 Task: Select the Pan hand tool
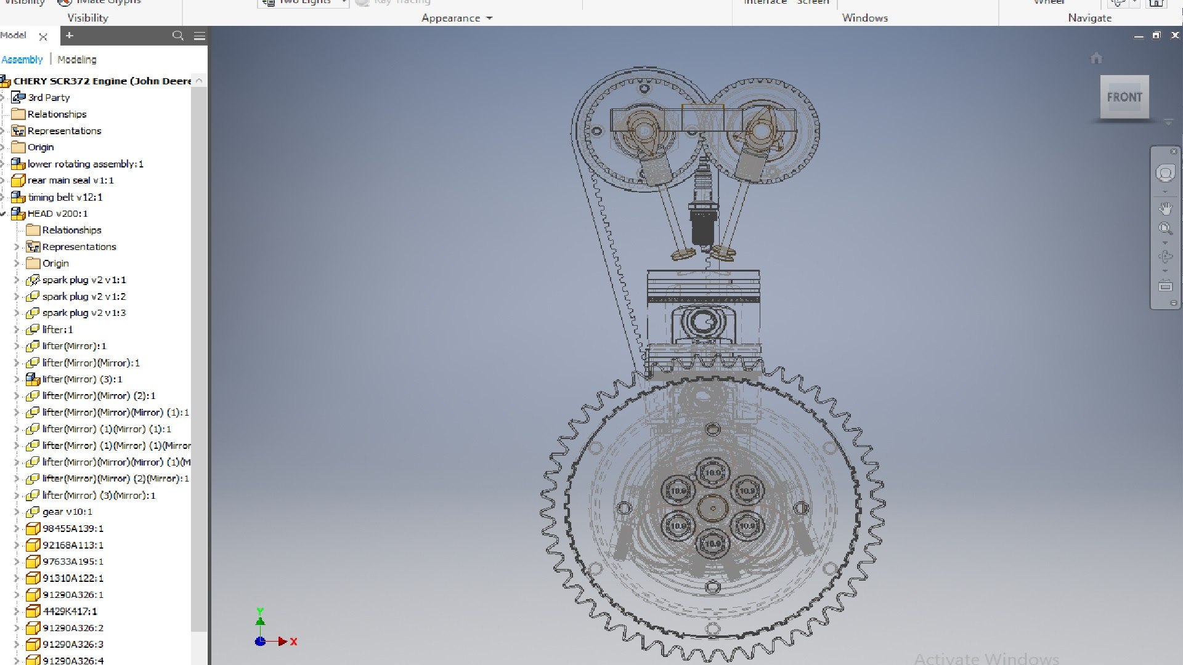(x=1165, y=209)
